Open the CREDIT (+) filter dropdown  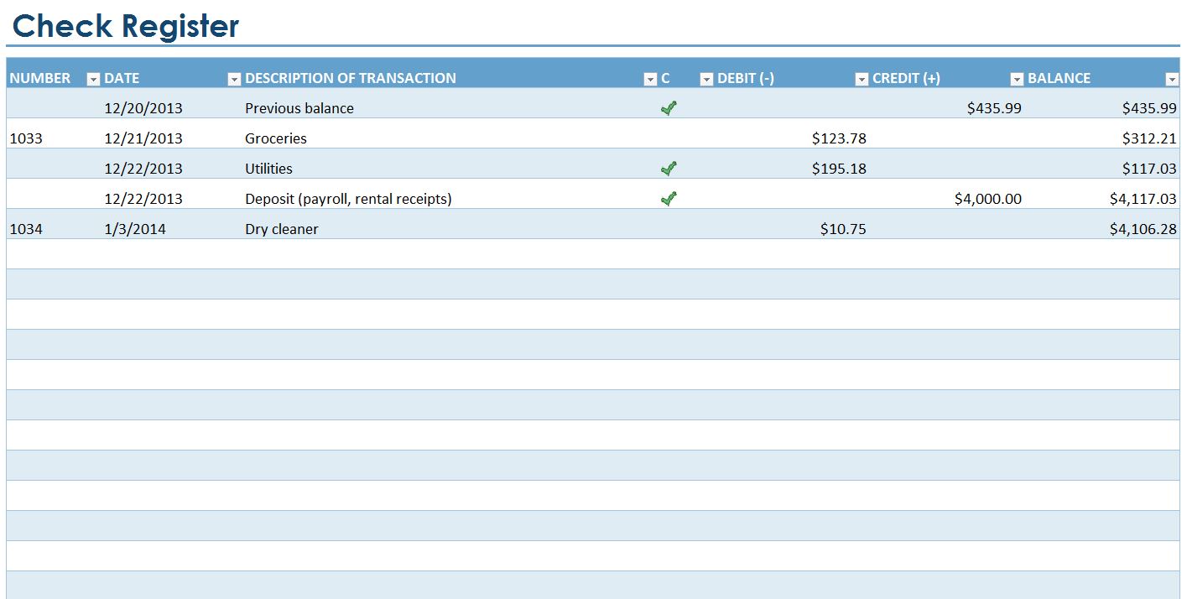[x=1016, y=79]
